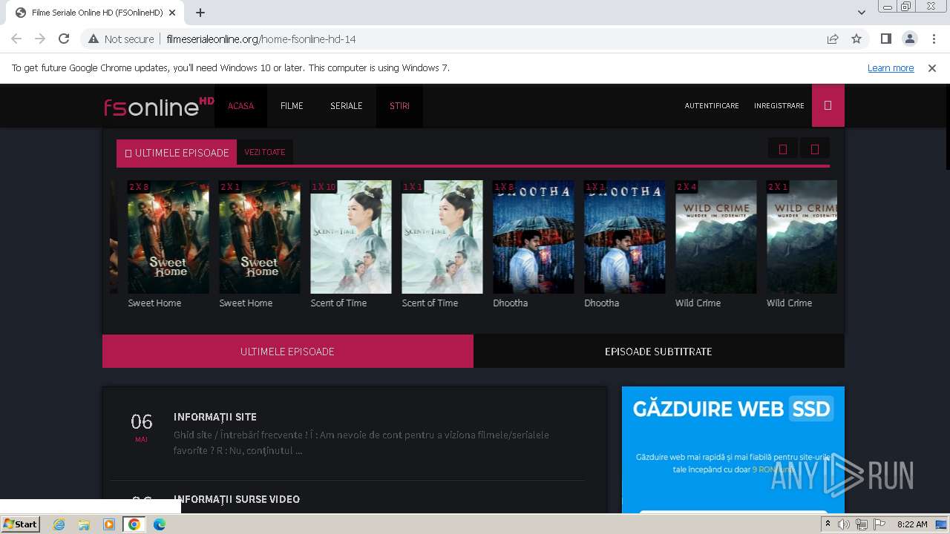Open Dhootha episode 1x1 thumbnail

click(625, 237)
